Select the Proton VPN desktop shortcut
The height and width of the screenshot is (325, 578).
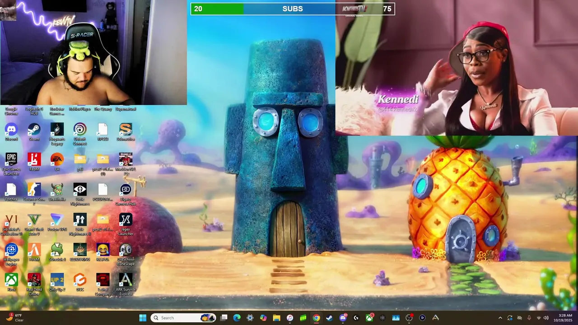coord(57,223)
